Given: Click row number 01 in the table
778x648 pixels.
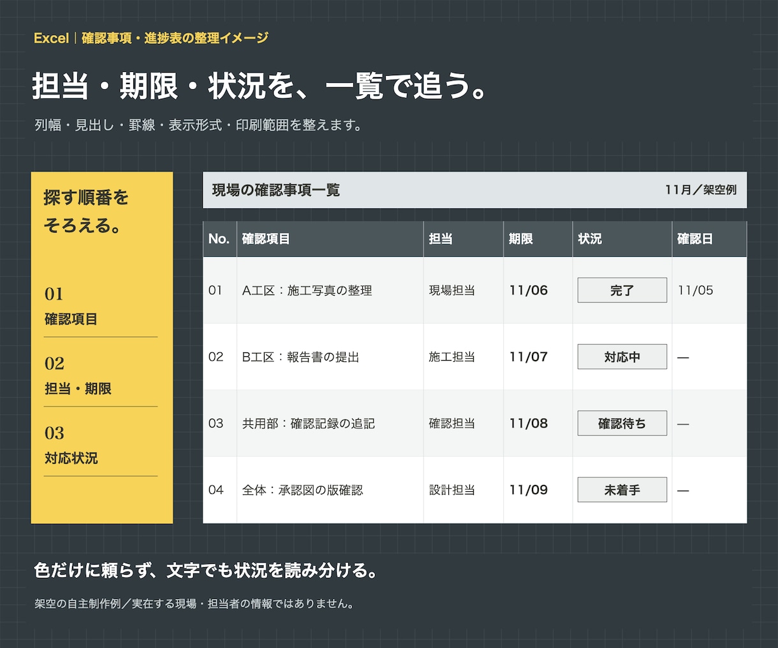Looking at the screenshot, I should [x=216, y=290].
